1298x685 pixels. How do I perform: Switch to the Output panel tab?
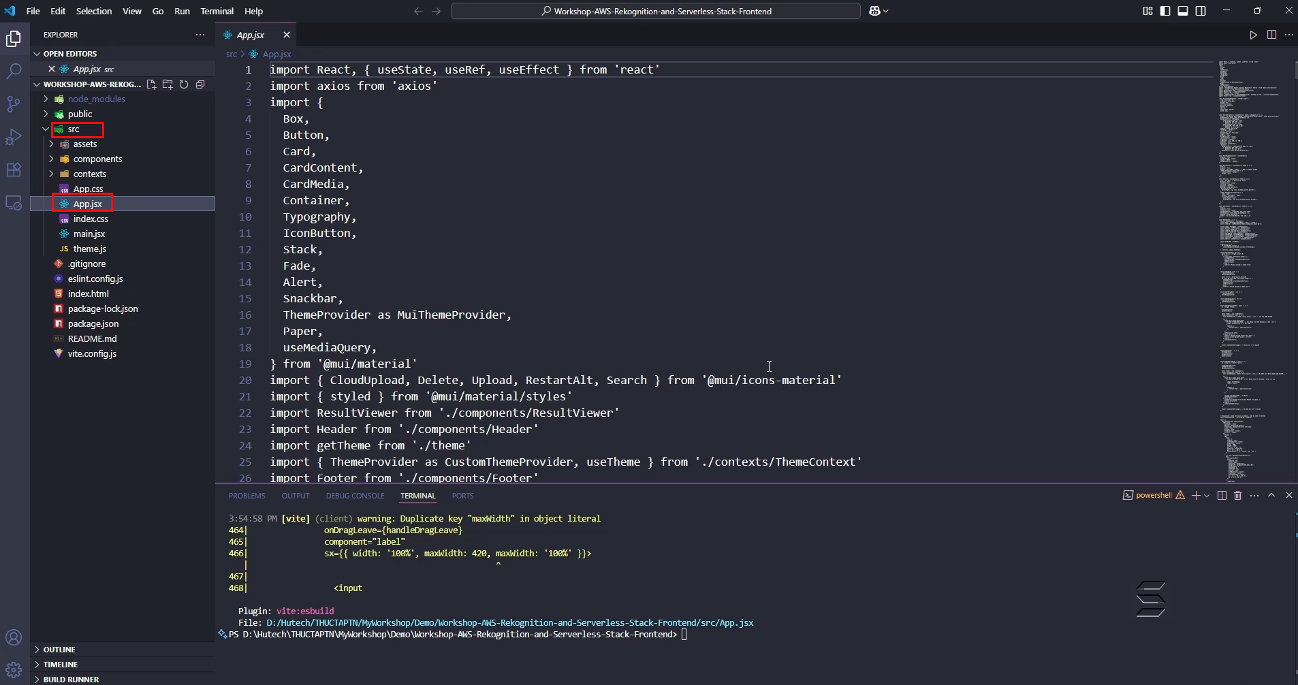[296, 496]
